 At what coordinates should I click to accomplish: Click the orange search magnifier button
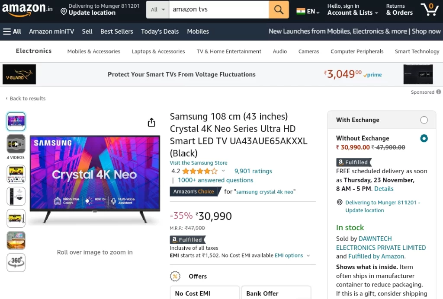(x=279, y=10)
